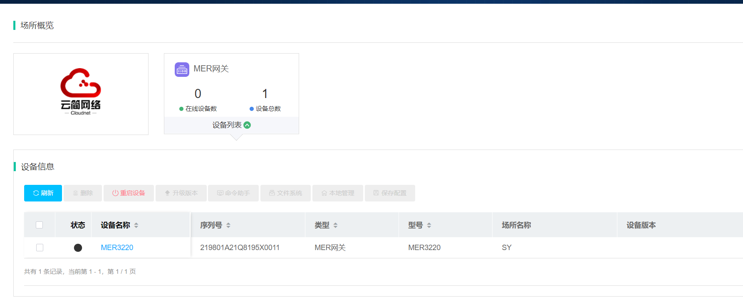Tick the select-all header checkbox
The height and width of the screenshot is (302, 743).
40,225
